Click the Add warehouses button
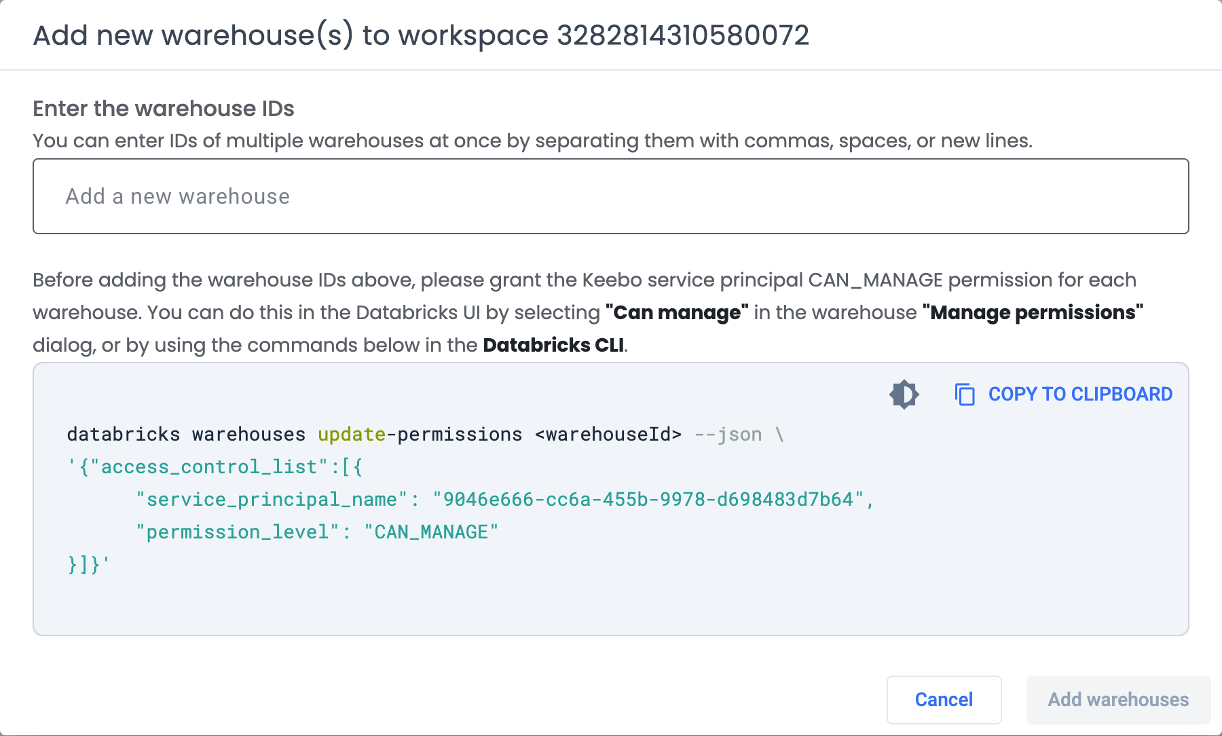 coord(1118,699)
